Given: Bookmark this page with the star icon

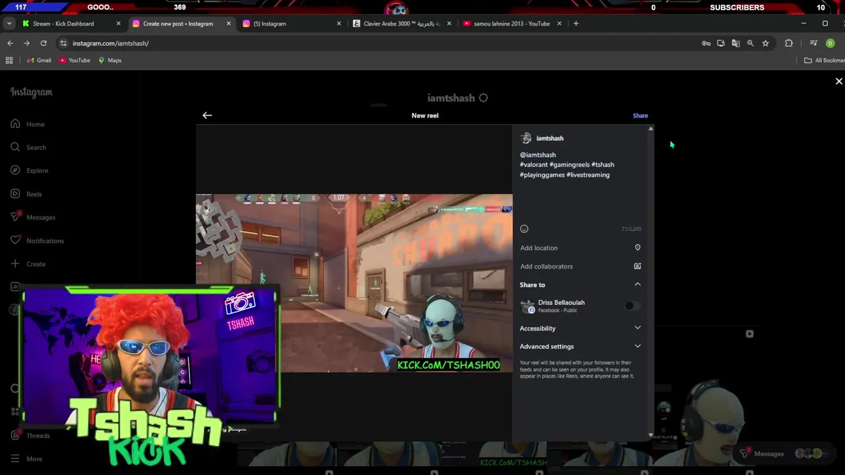Looking at the screenshot, I should coord(765,43).
